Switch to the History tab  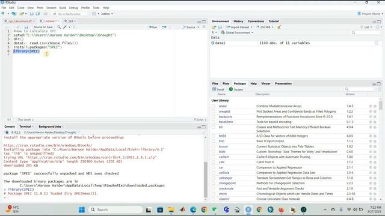point(238,22)
